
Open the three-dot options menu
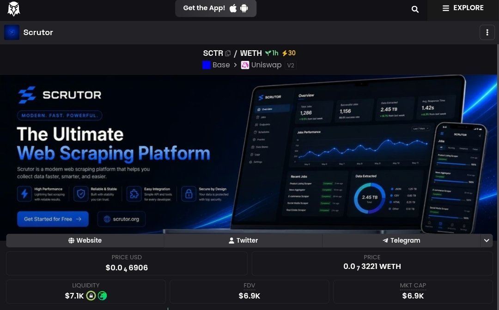487,32
